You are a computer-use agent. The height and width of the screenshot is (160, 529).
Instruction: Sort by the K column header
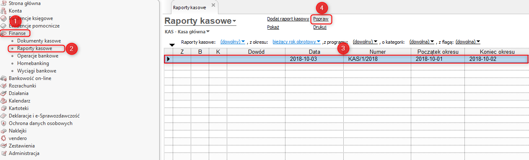[x=218, y=52]
